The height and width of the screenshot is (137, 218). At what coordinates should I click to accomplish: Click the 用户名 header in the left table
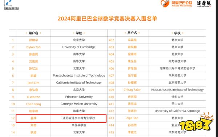(33, 33)
